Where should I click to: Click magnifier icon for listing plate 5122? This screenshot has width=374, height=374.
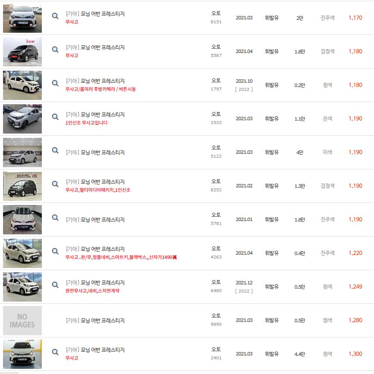55,150
